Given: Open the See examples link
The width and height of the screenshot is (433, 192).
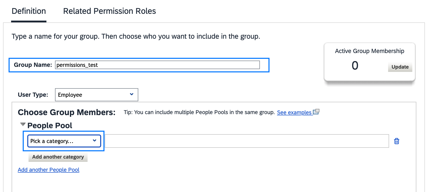Looking at the screenshot, I should pyautogui.click(x=294, y=112).
